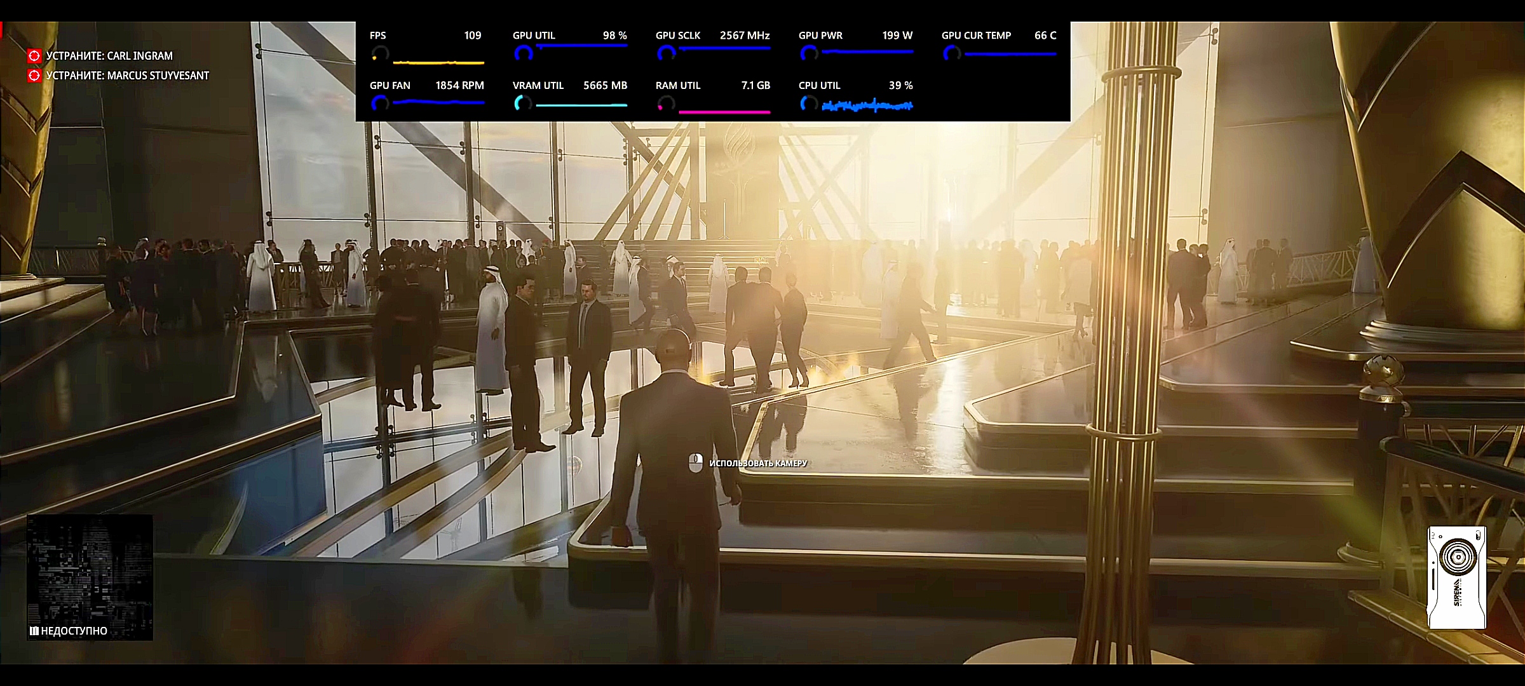This screenshot has height=686, width=1525.
Task: Click the magenta RAM UTIL graph line
Action: pos(724,112)
